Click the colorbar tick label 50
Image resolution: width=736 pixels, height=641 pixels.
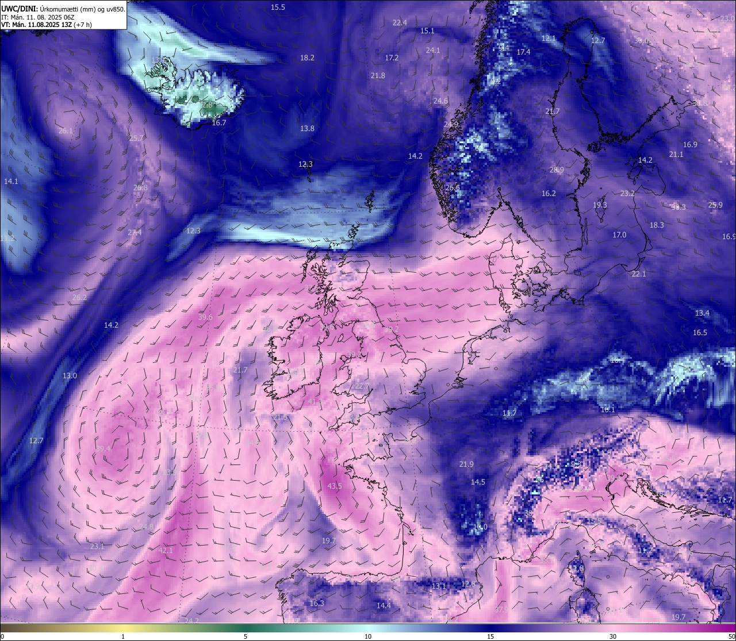[731, 636]
